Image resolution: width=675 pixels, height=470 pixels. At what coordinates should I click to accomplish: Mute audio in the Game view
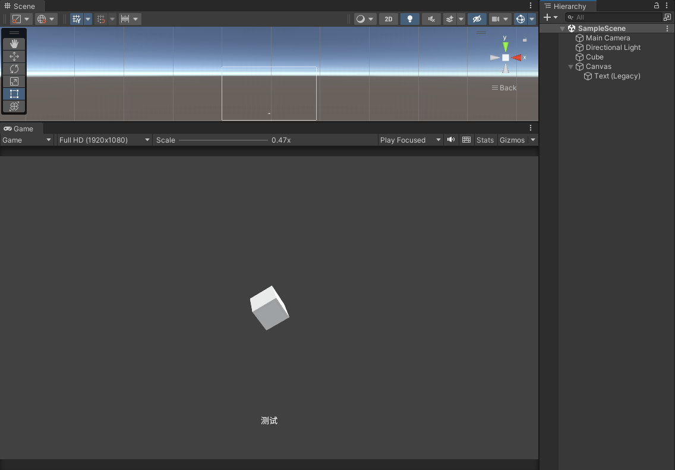coord(451,140)
